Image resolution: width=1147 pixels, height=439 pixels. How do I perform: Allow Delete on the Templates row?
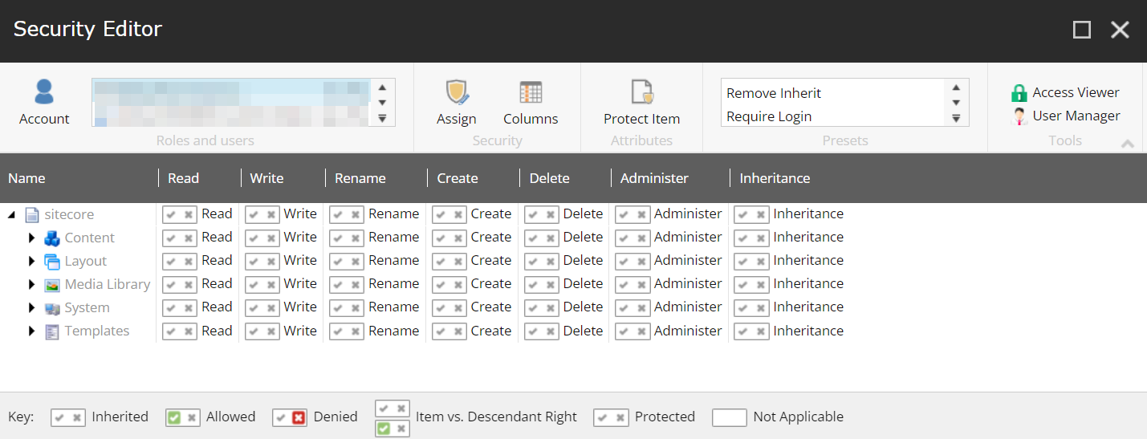532,331
